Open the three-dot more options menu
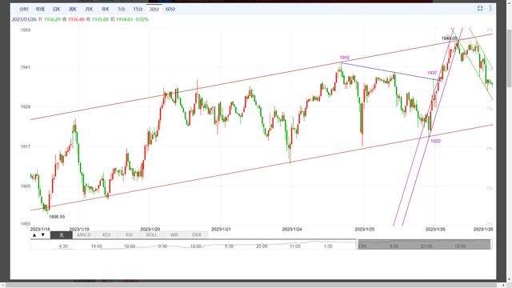 (490, 9)
